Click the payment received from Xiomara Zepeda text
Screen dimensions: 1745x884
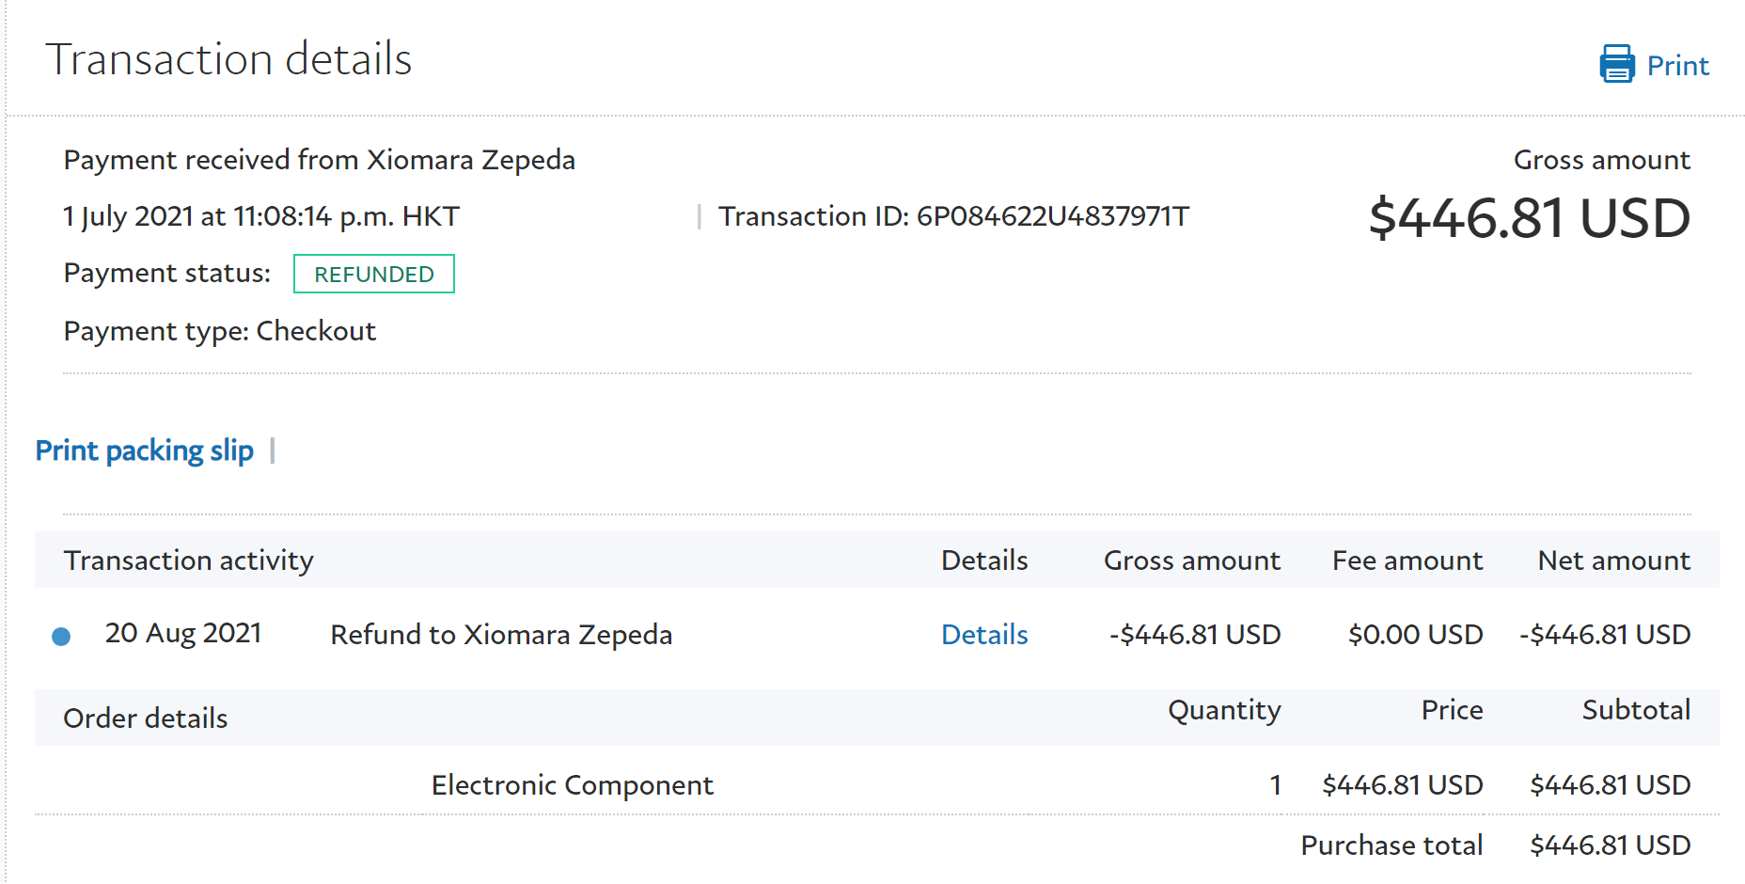(319, 160)
